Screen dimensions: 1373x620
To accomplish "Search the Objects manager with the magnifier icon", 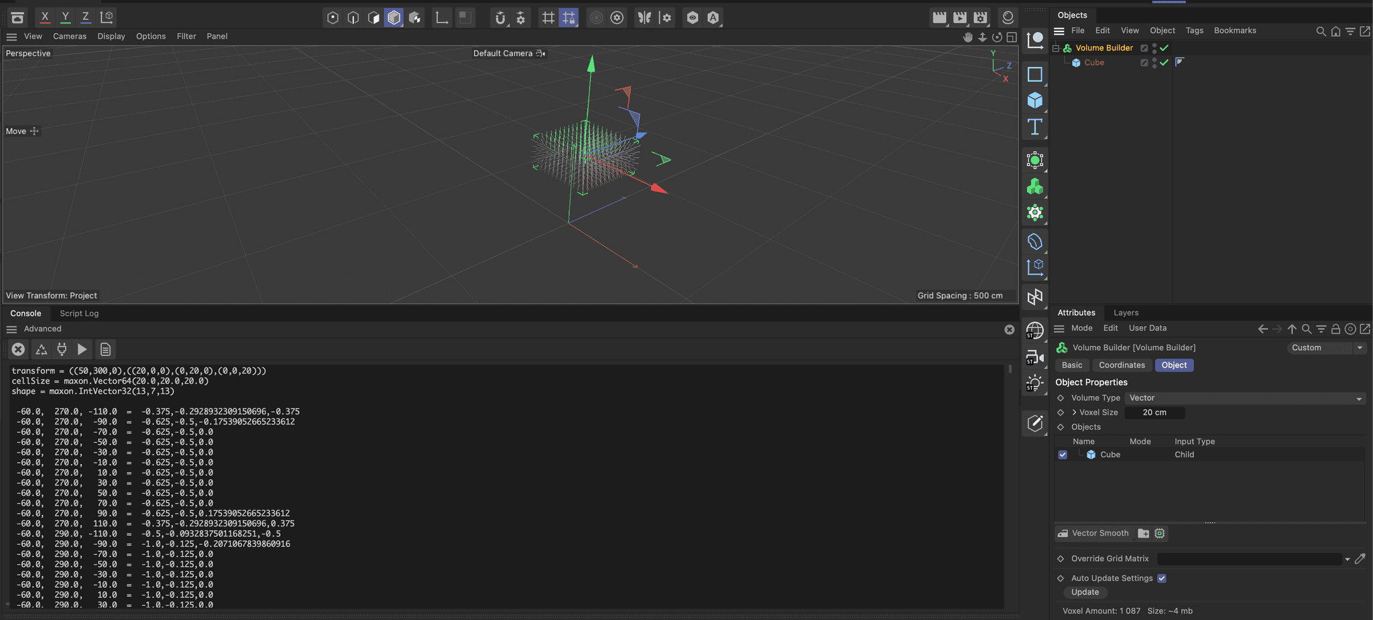I will [x=1321, y=31].
